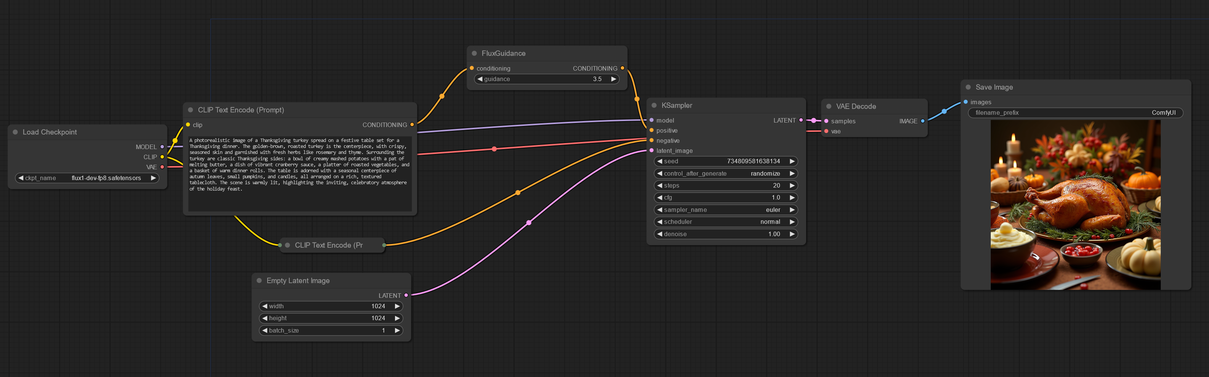Screen dimensions: 1209x377
Task: Click the generated turkey image preview
Action: tap(1075, 205)
